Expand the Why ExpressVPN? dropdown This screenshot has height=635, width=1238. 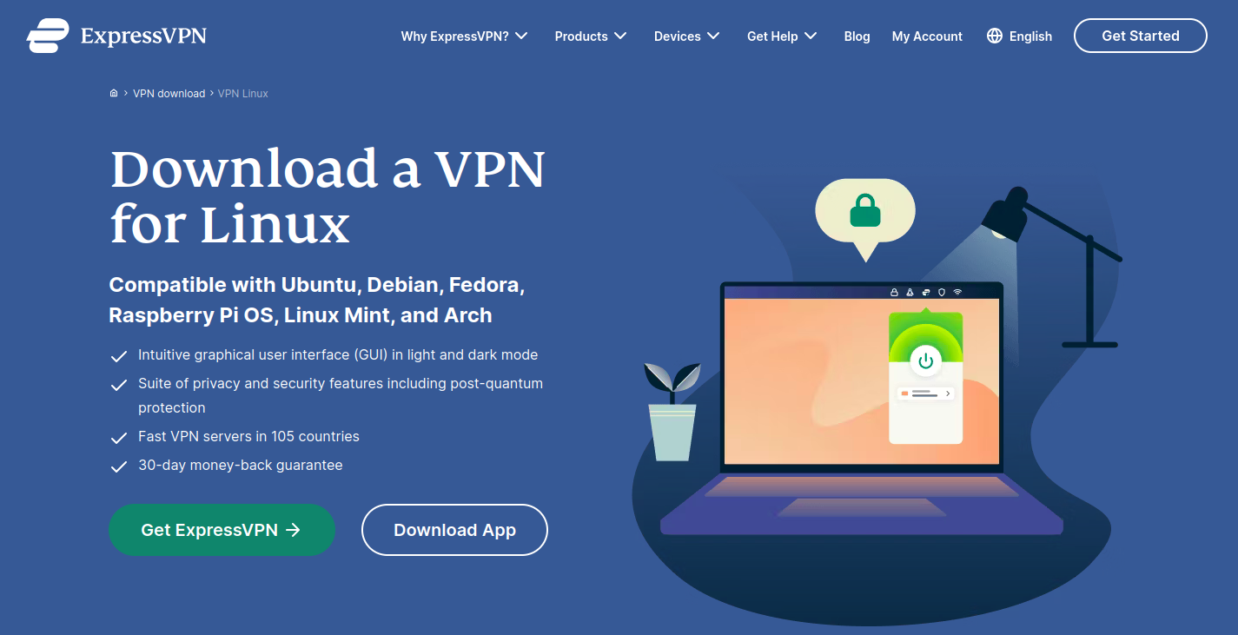coord(464,36)
